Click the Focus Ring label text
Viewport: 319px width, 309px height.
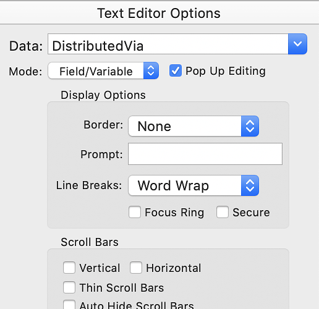[174, 213]
